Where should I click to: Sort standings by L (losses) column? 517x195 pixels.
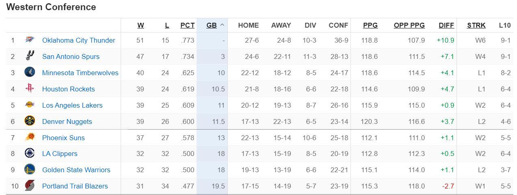[x=167, y=25]
